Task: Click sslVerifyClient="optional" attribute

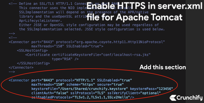Action: (134, 93)
